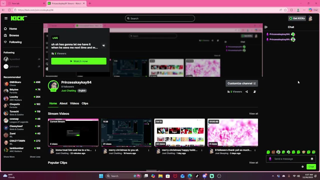Open OBS Studio from the taskbar

pos(219,176)
